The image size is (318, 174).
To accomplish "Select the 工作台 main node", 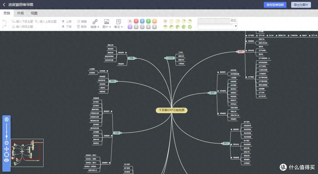I will (170, 58).
